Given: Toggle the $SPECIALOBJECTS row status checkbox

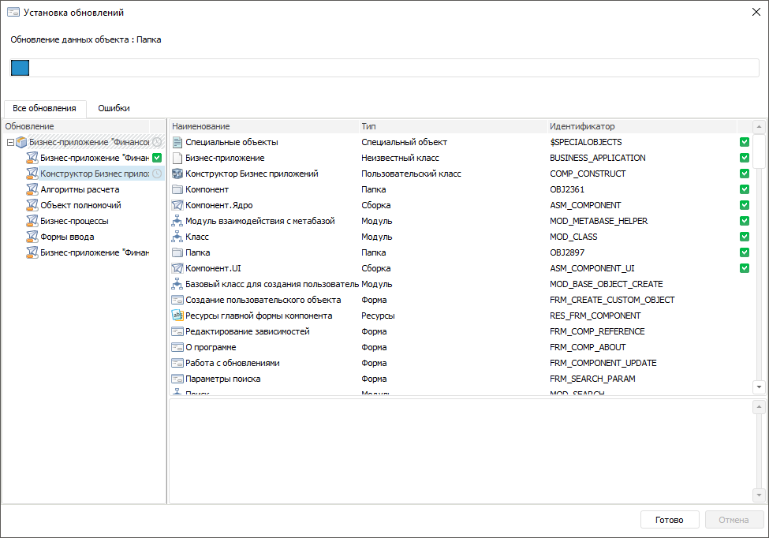Looking at the screenshot, I should (x=745, y=142).
